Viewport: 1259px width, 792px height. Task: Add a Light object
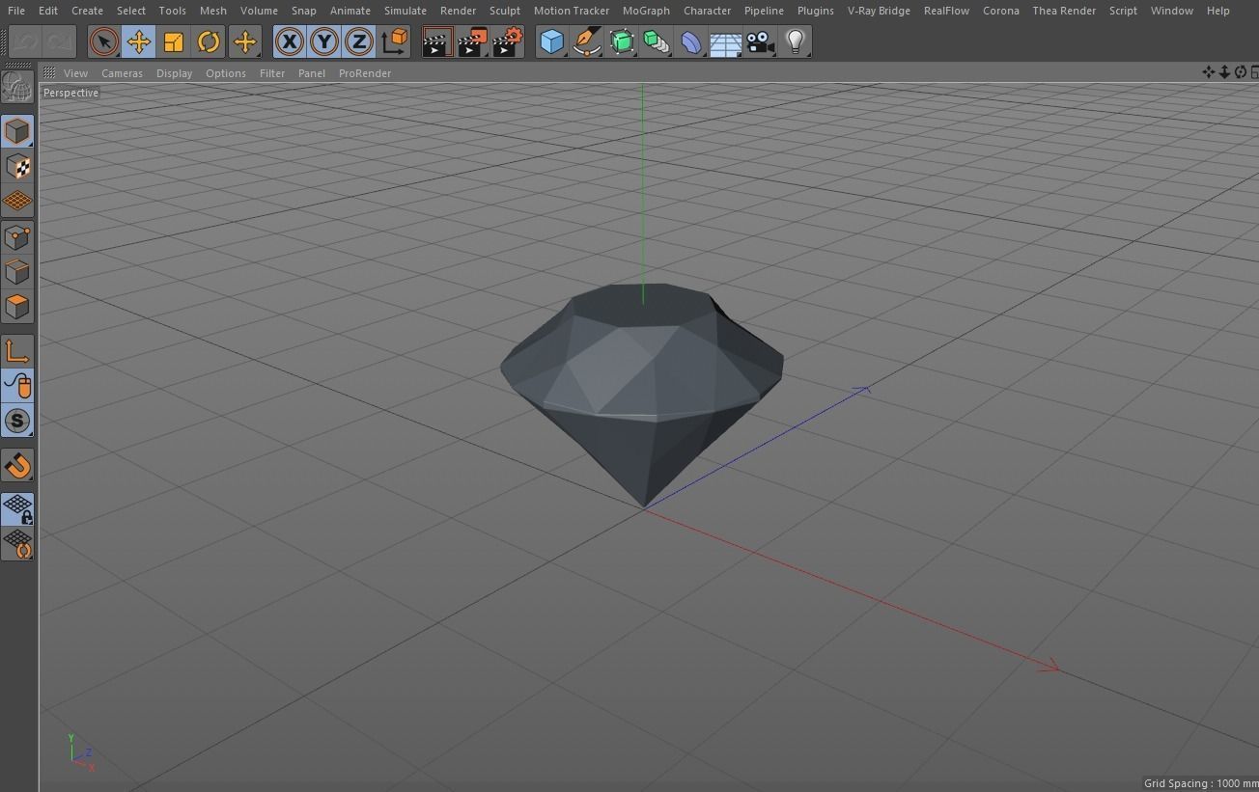click(795, 42)
